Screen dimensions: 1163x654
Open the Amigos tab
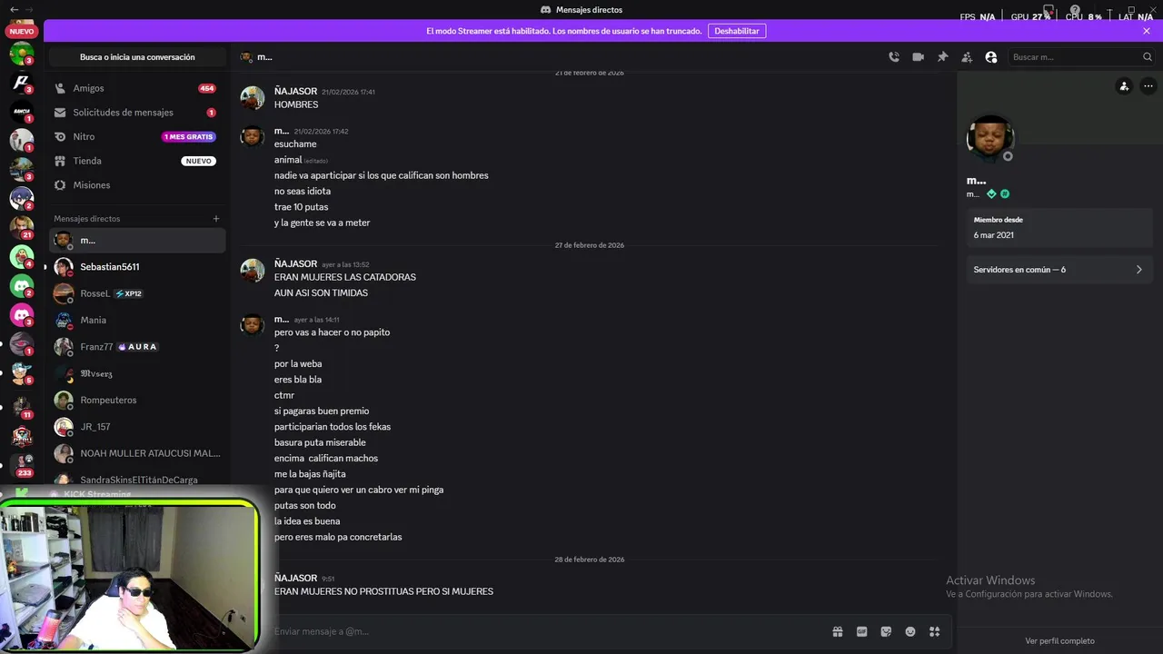pyautogui.click(x=89, y=88)
